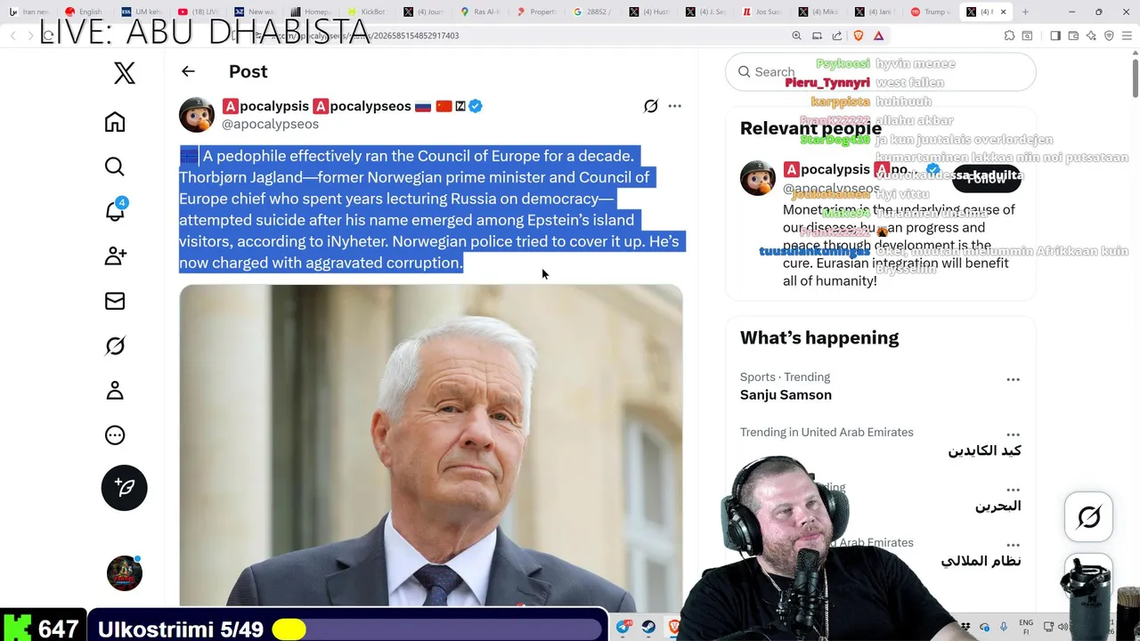This screenshot has height=641, width=1140.
Task: Switch to the Trump browser tab
Action: pos(931,12)
